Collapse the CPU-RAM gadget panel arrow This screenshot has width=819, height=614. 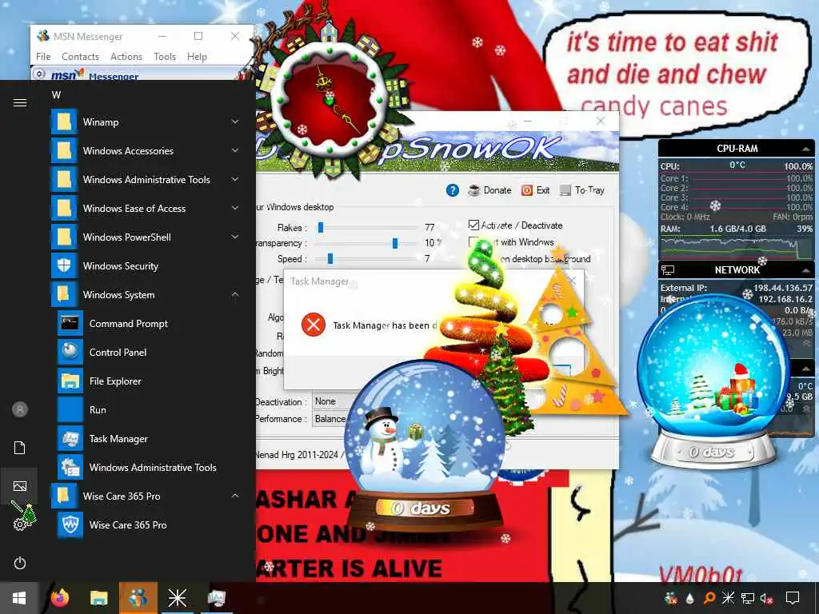click(x=806, y=150)
